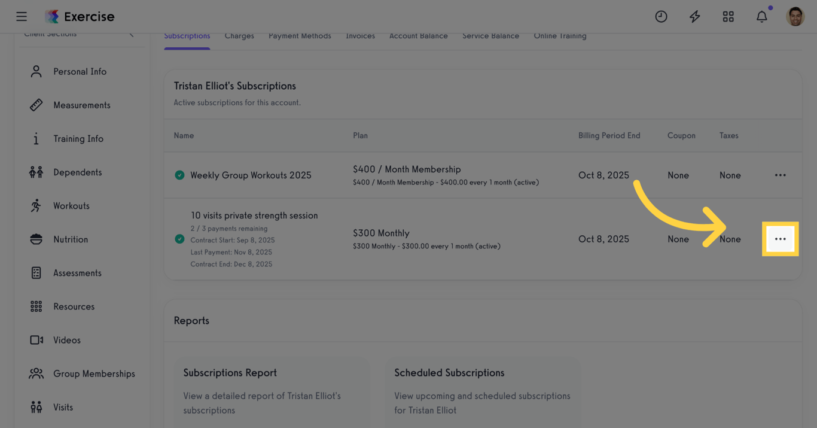Switch to the Charges tab
Screen dimensions: 817x428
point(239,36)
